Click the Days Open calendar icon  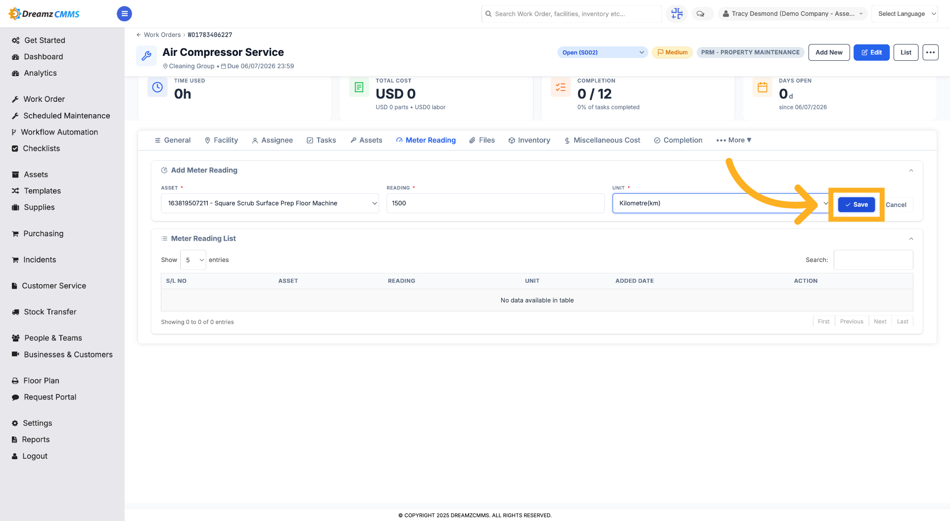coord(762,87)
